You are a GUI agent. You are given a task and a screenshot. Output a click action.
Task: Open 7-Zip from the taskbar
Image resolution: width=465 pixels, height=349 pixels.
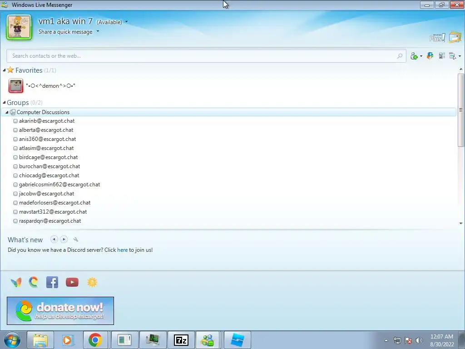click(x=181, y=340)
